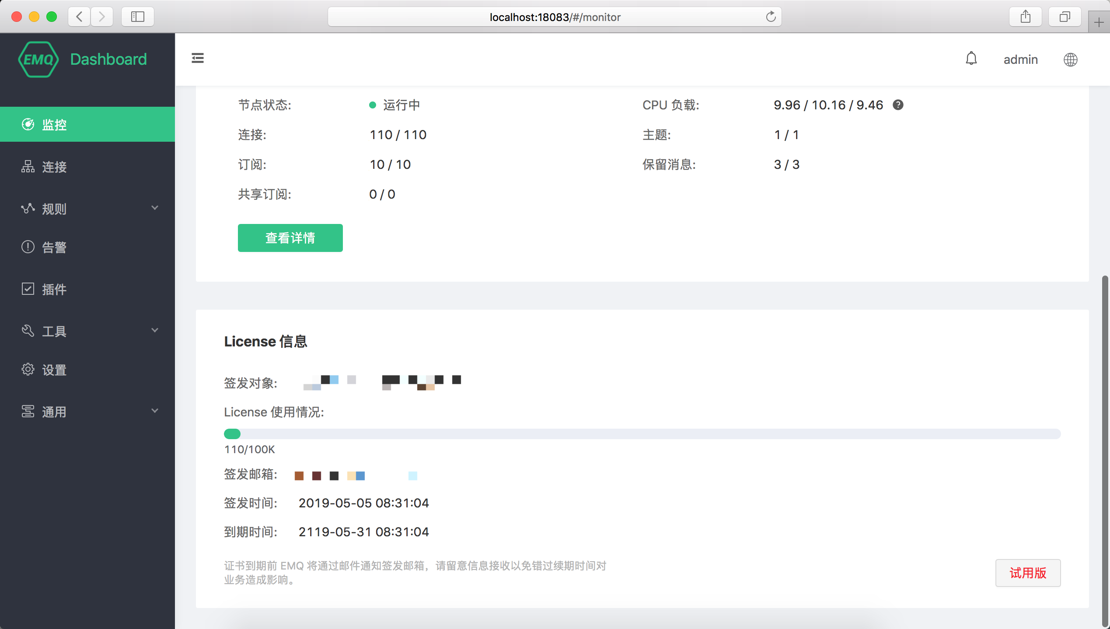Click the Dashboard title link
The width and height of the screenshot is (1110, 629).
(x=108, y=59)
